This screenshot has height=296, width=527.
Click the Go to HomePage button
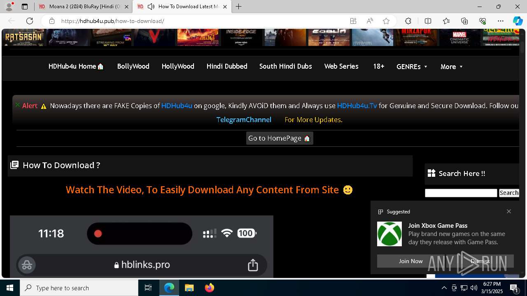[x=280, y=138]
